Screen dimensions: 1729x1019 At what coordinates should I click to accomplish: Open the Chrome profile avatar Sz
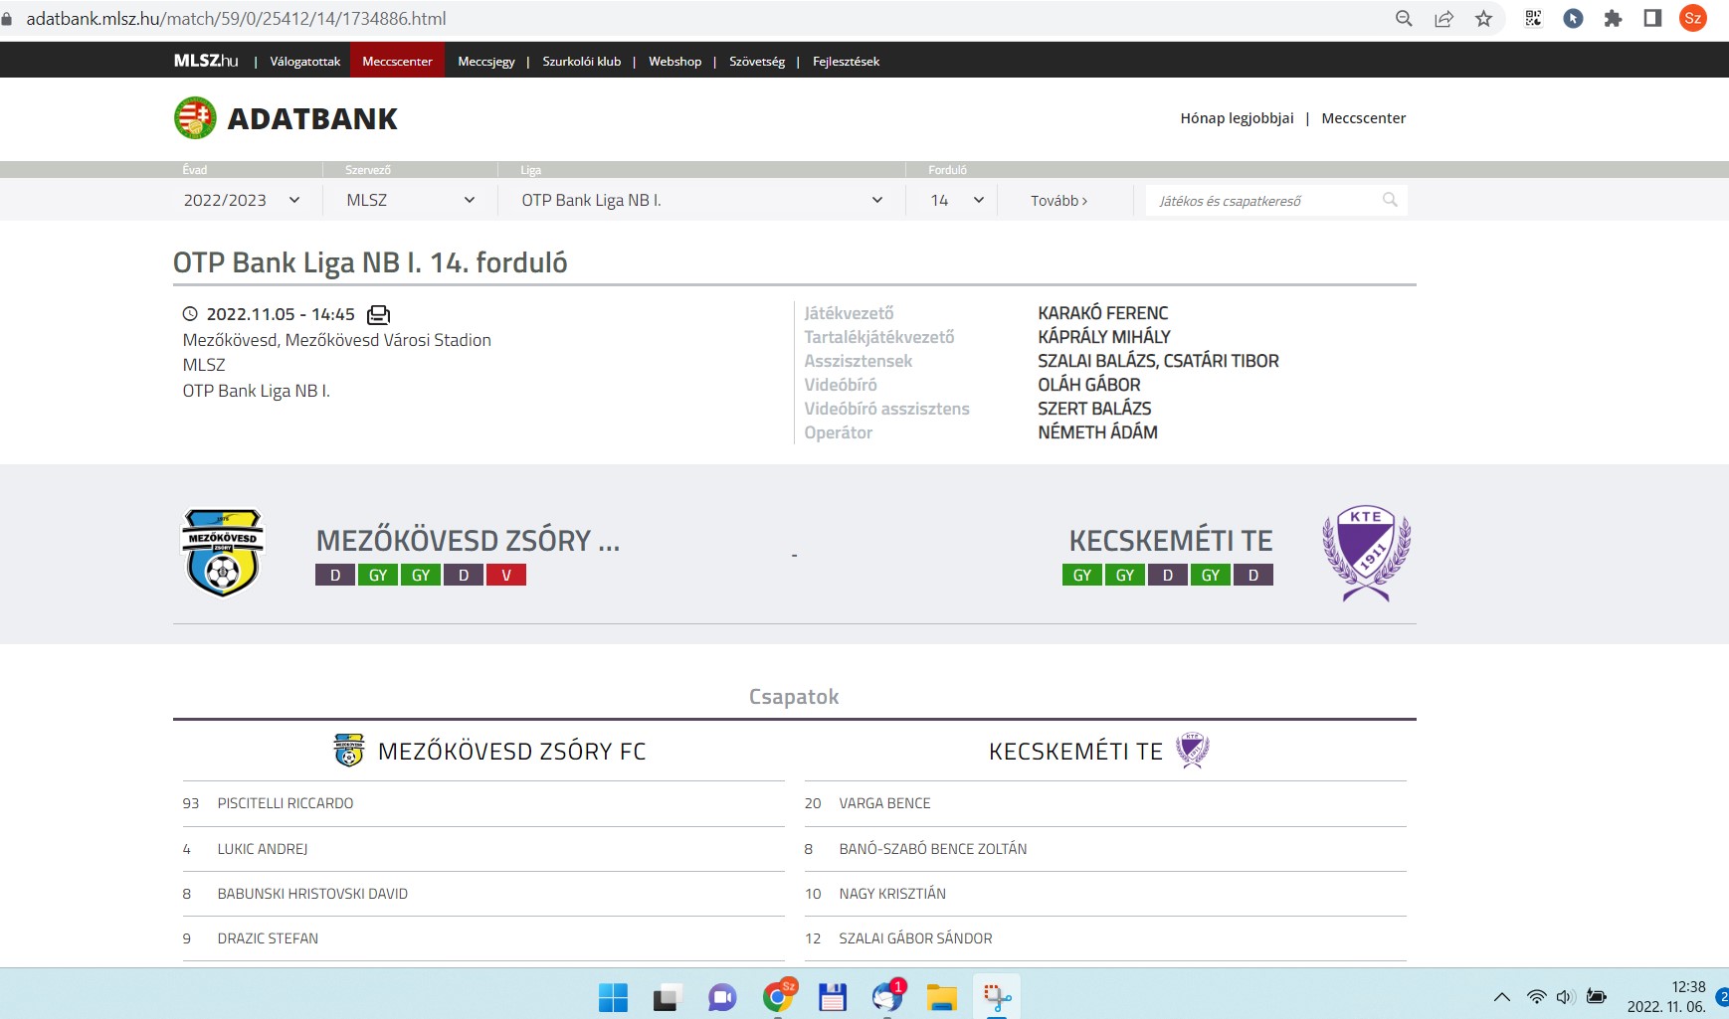tap(1692, 18)
